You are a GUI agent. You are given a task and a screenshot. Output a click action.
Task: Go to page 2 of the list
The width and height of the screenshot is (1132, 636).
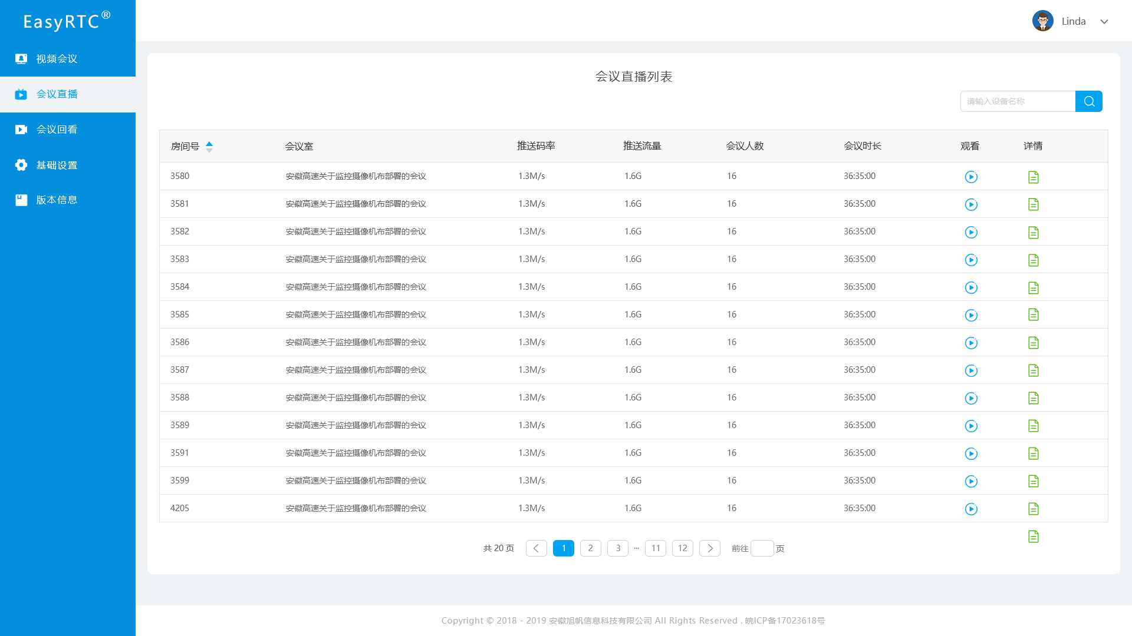tap(590, 548)
